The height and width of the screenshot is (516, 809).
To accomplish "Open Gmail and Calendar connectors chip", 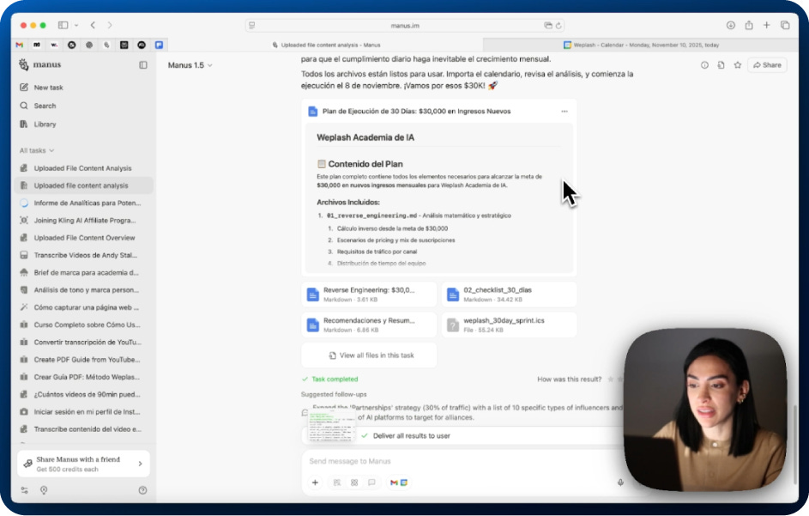I will point(399,483).
